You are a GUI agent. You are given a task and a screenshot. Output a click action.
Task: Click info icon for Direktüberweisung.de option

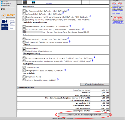click(x=90, y=16)
